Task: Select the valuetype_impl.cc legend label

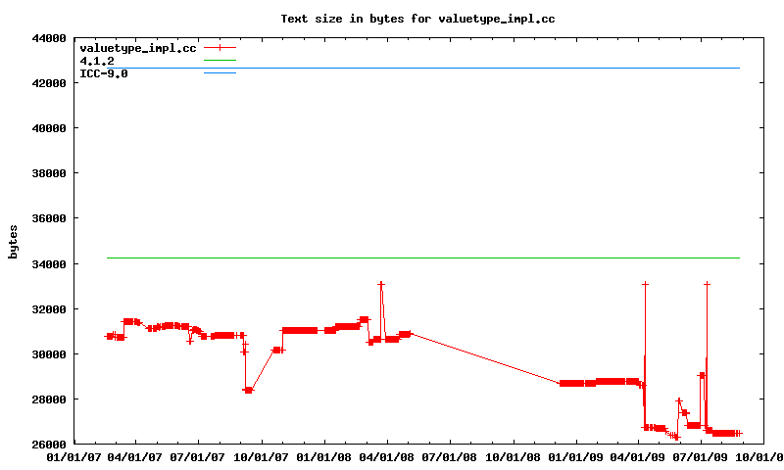Action: [137, 48]
